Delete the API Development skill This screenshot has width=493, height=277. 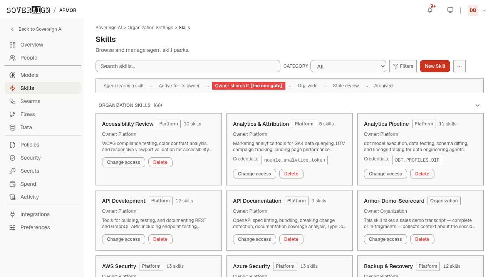click(x=160, y=239)
